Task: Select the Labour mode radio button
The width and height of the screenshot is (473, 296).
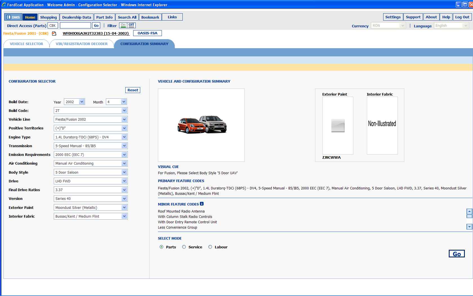Action: click(x=210, y=247)
